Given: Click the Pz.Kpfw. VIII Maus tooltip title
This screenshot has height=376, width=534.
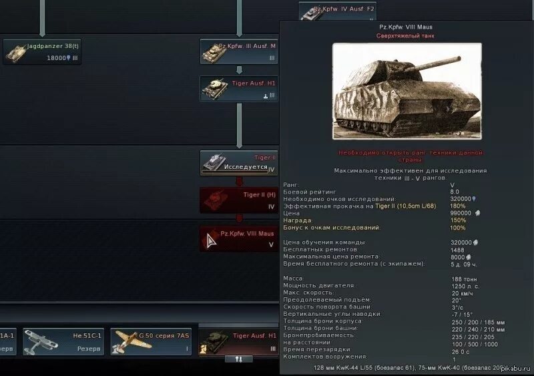Looking at the screenshot, I should click(x=406, y=27).
